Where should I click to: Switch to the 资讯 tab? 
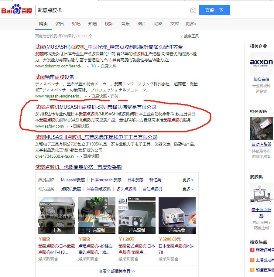tap(60, 24)
